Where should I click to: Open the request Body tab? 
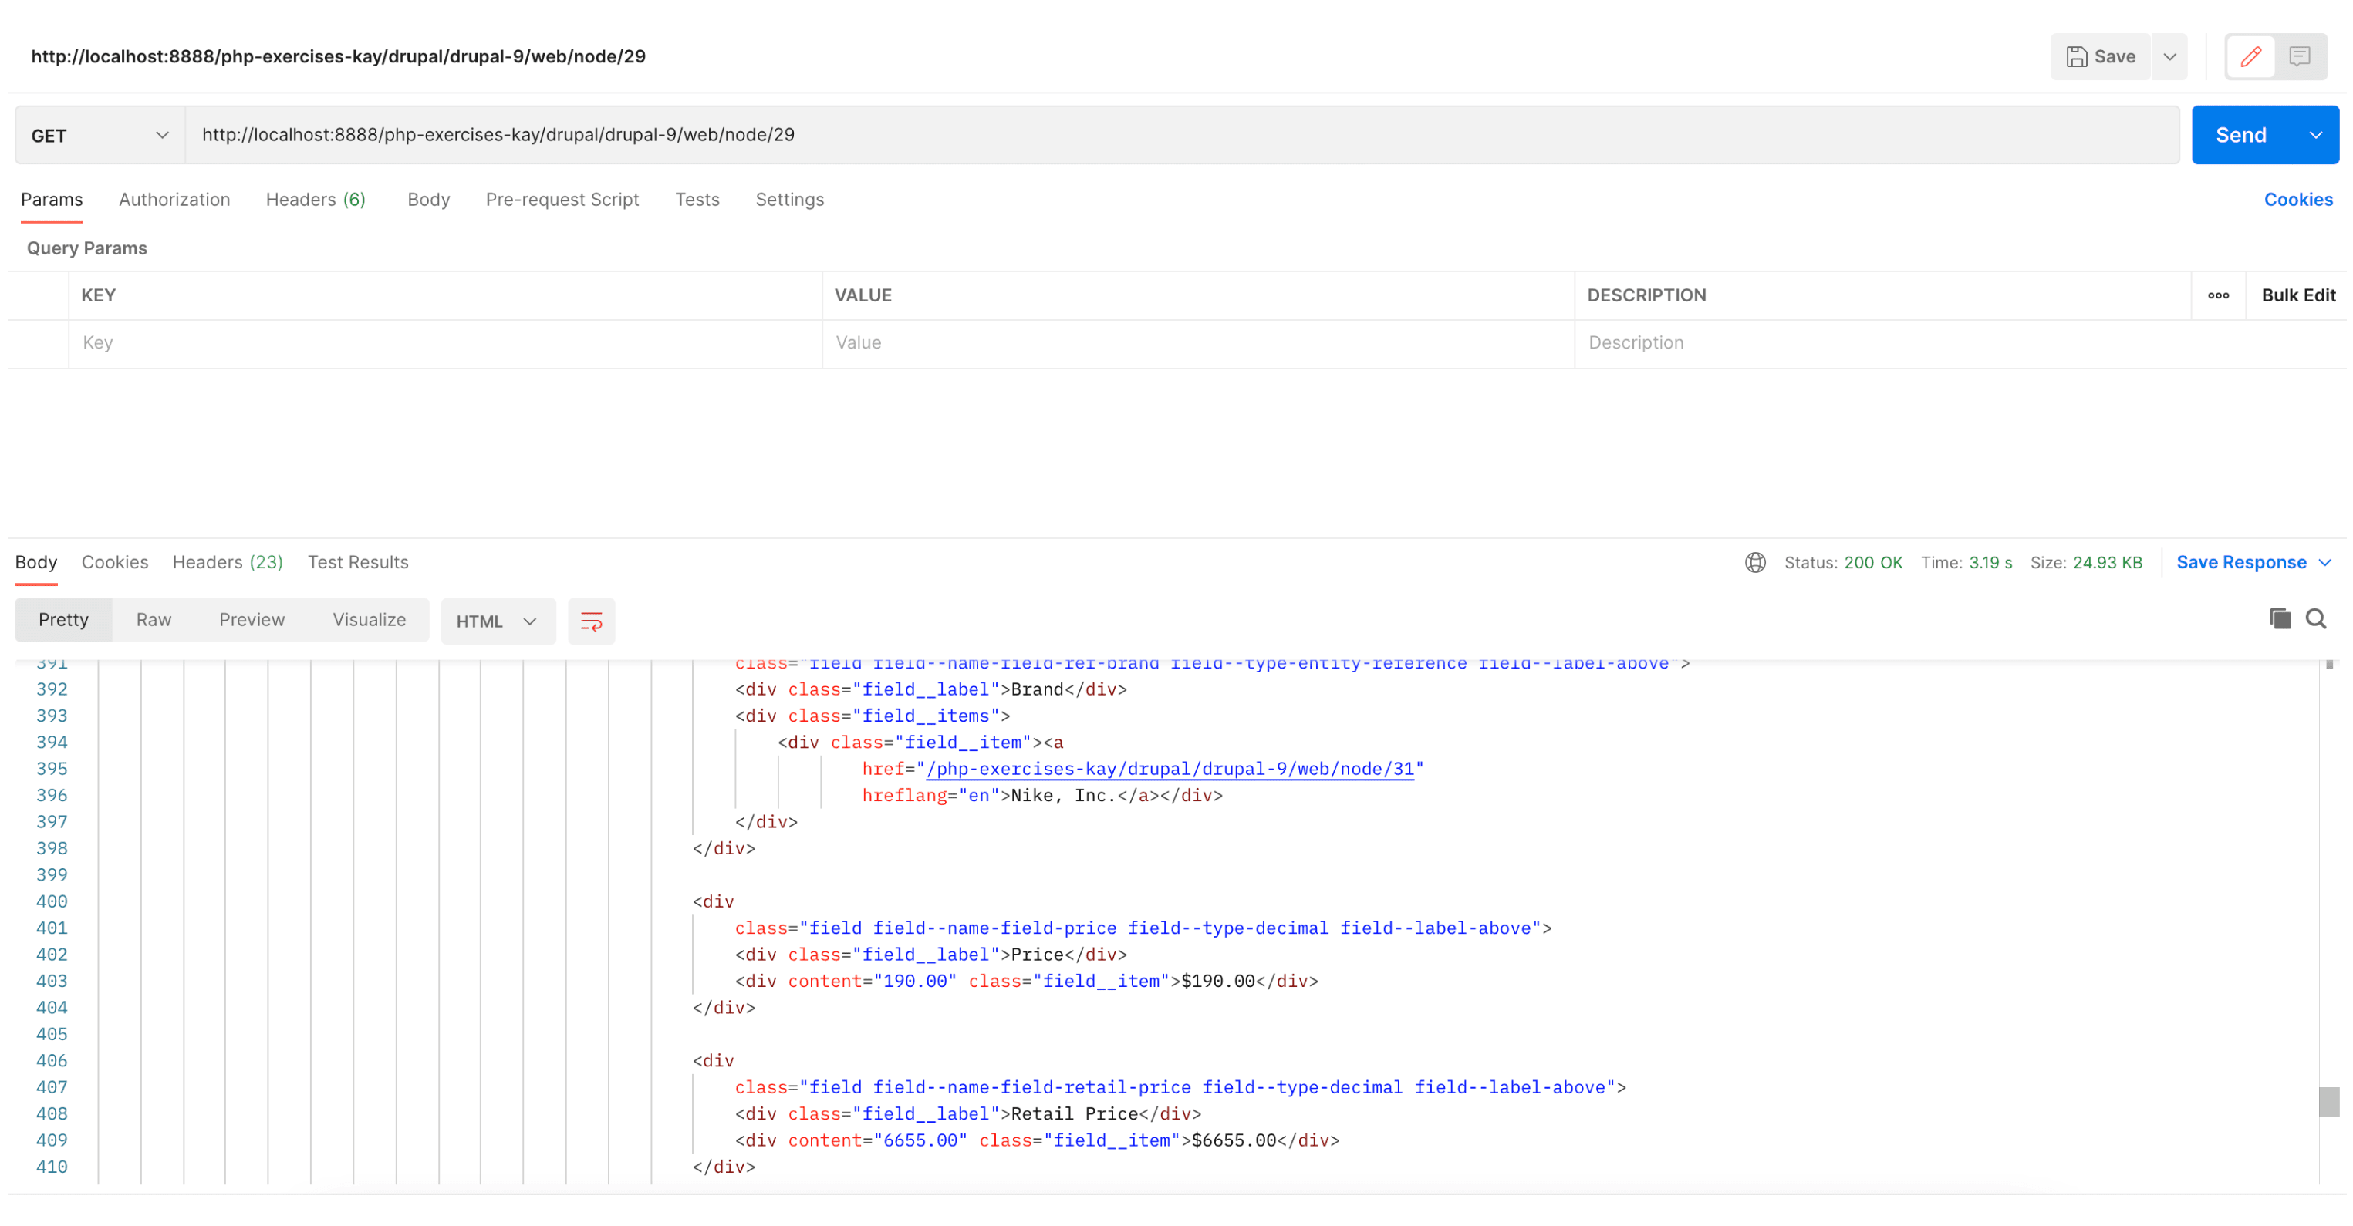click(x=428, y=199)
